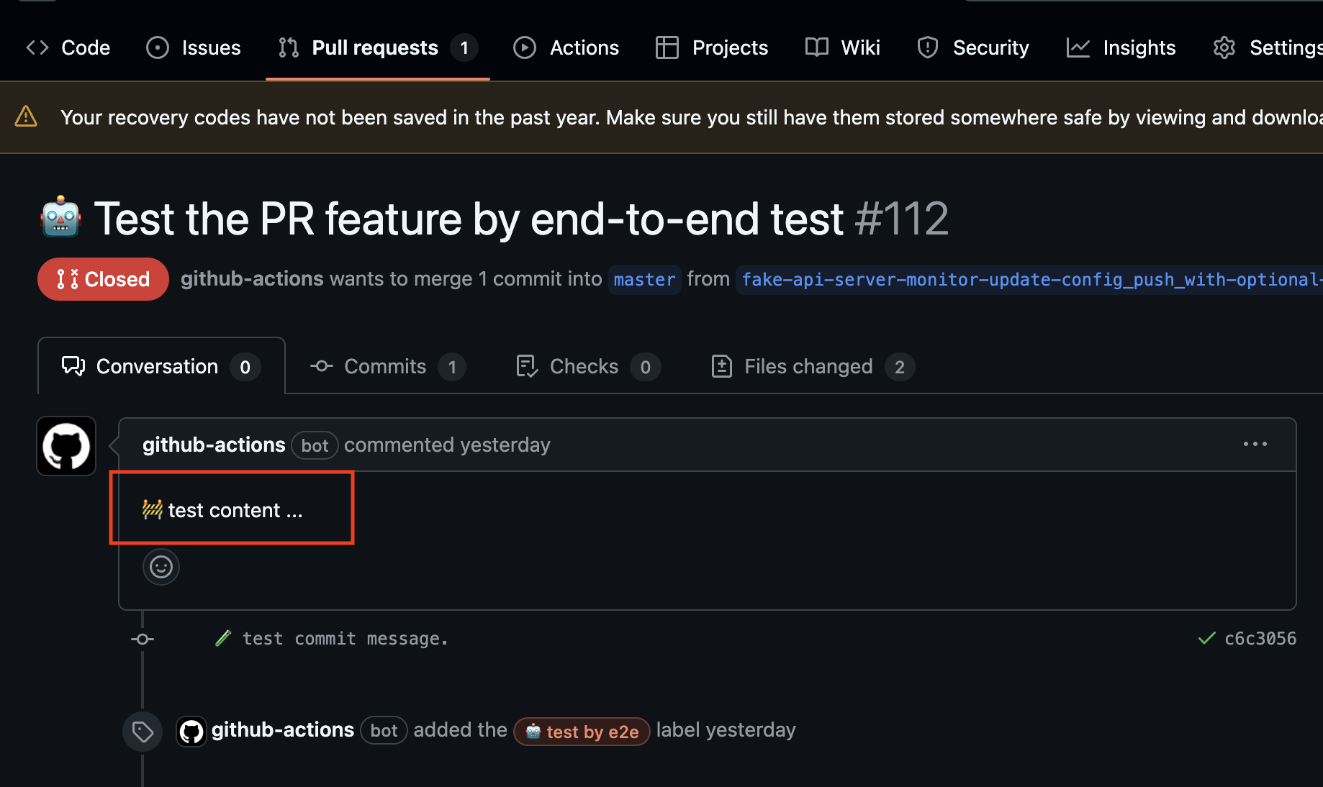Click the Settings gear icon

click(1224, 47)
